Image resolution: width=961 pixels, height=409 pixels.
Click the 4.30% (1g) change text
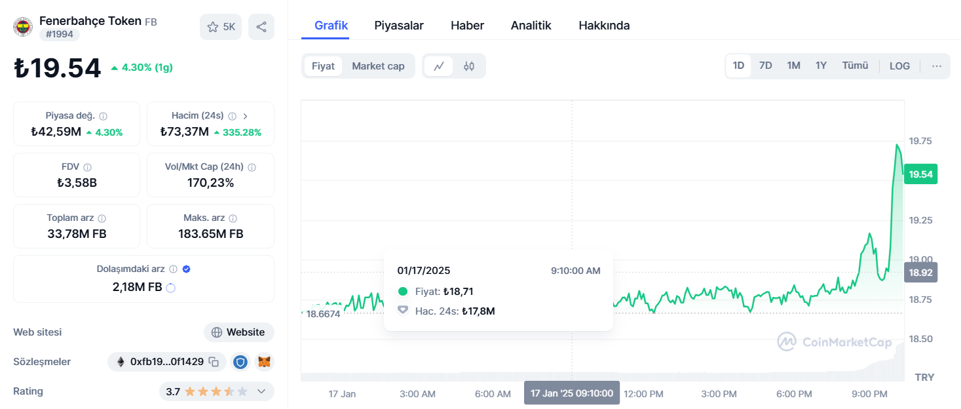pyautogui.click(x=147, y=67)
